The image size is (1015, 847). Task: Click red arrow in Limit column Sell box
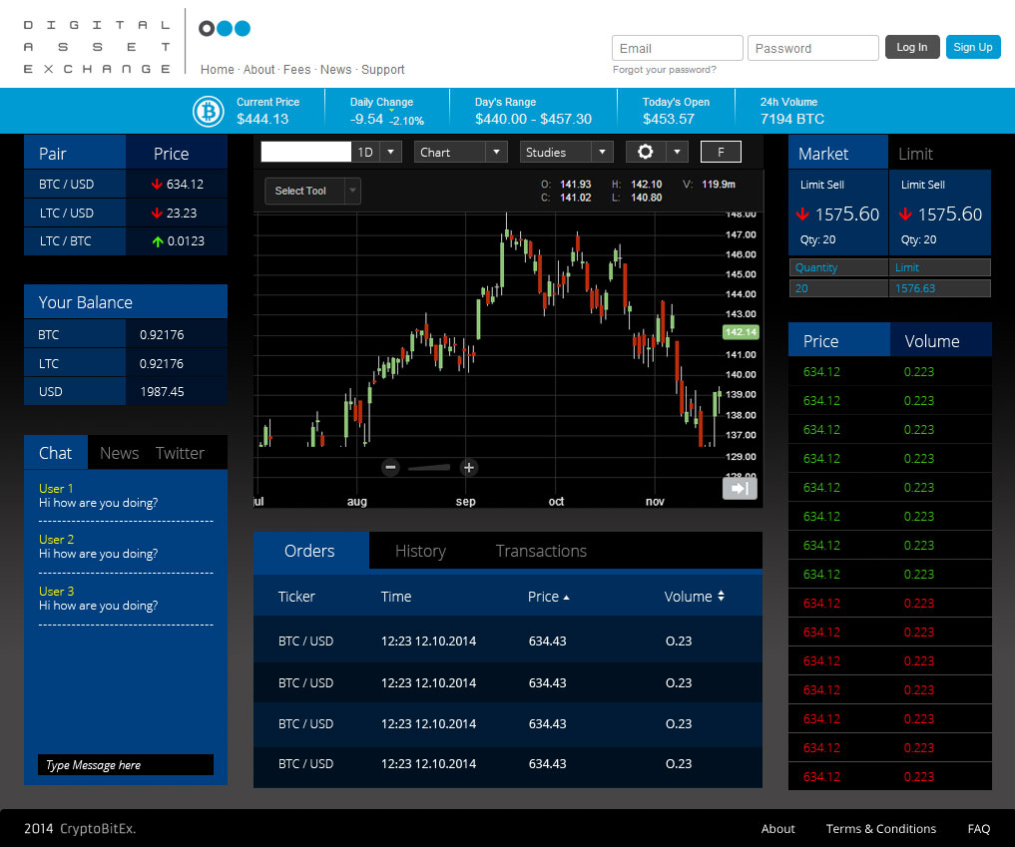pyautogui.click(x=905, y=214)
